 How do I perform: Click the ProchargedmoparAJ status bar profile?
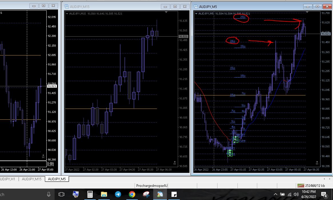point(151,185)
